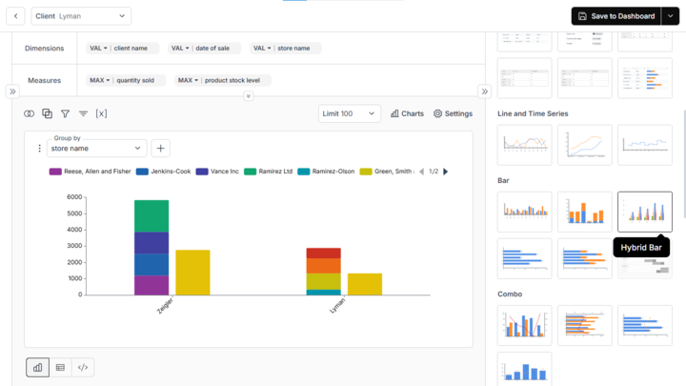Select the smooth line chart thumbnail

pos(584,145)
